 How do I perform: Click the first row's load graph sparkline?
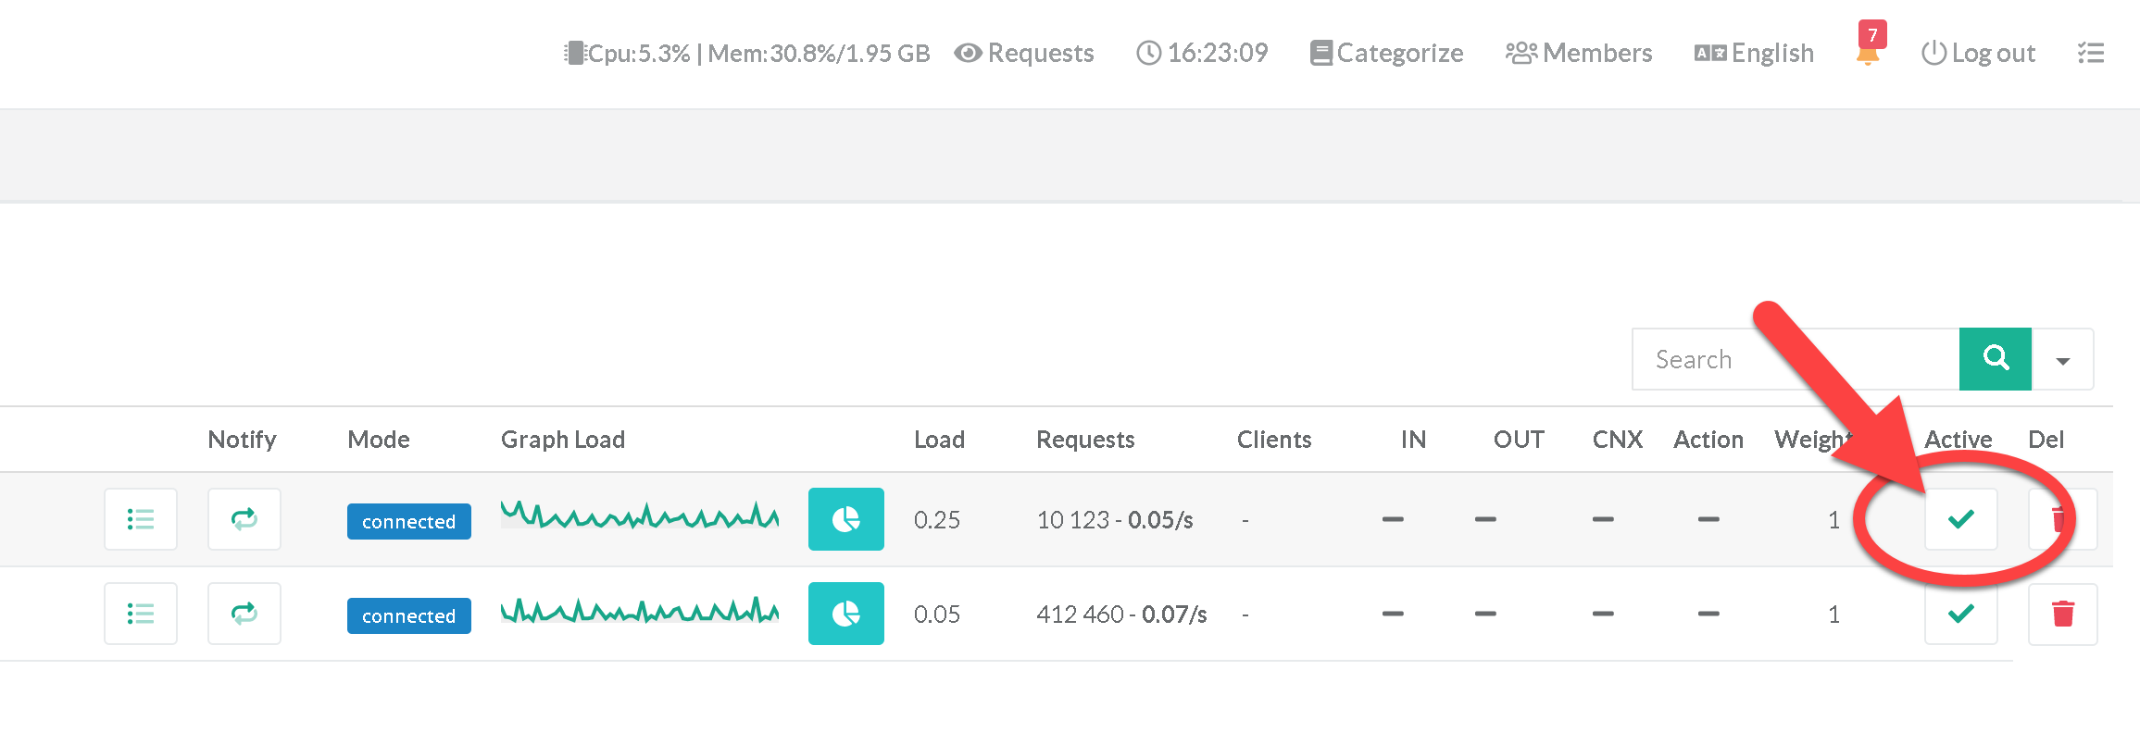639,515
